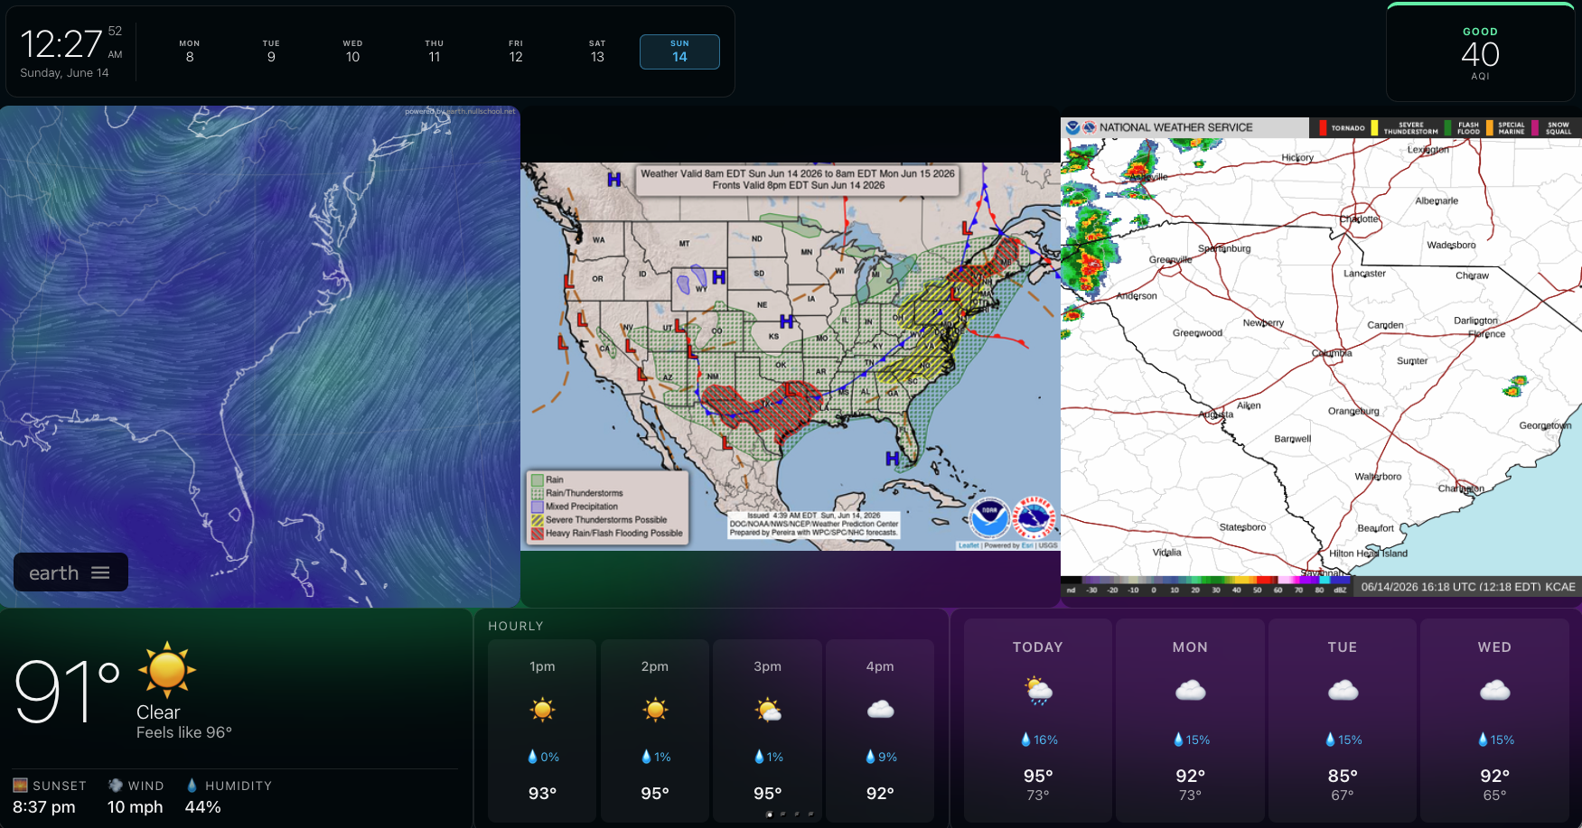Select Wednesday 10 in date strip
The image size is (1582, 828).
tap(352, 51)
